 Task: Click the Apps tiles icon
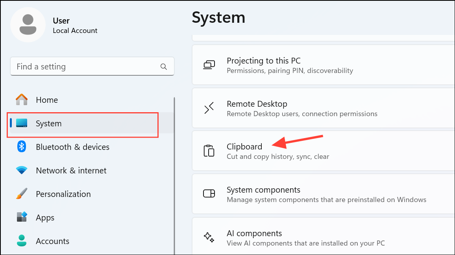pyautogui.click(x=22, y=217)
